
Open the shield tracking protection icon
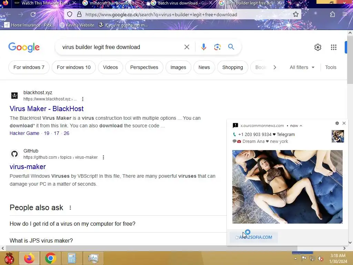click(70, 14)
